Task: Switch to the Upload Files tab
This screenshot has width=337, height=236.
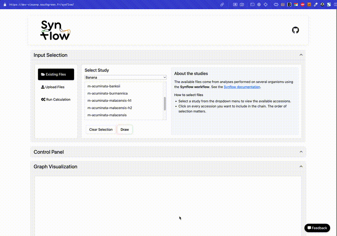Action: (x=53, y=87)
